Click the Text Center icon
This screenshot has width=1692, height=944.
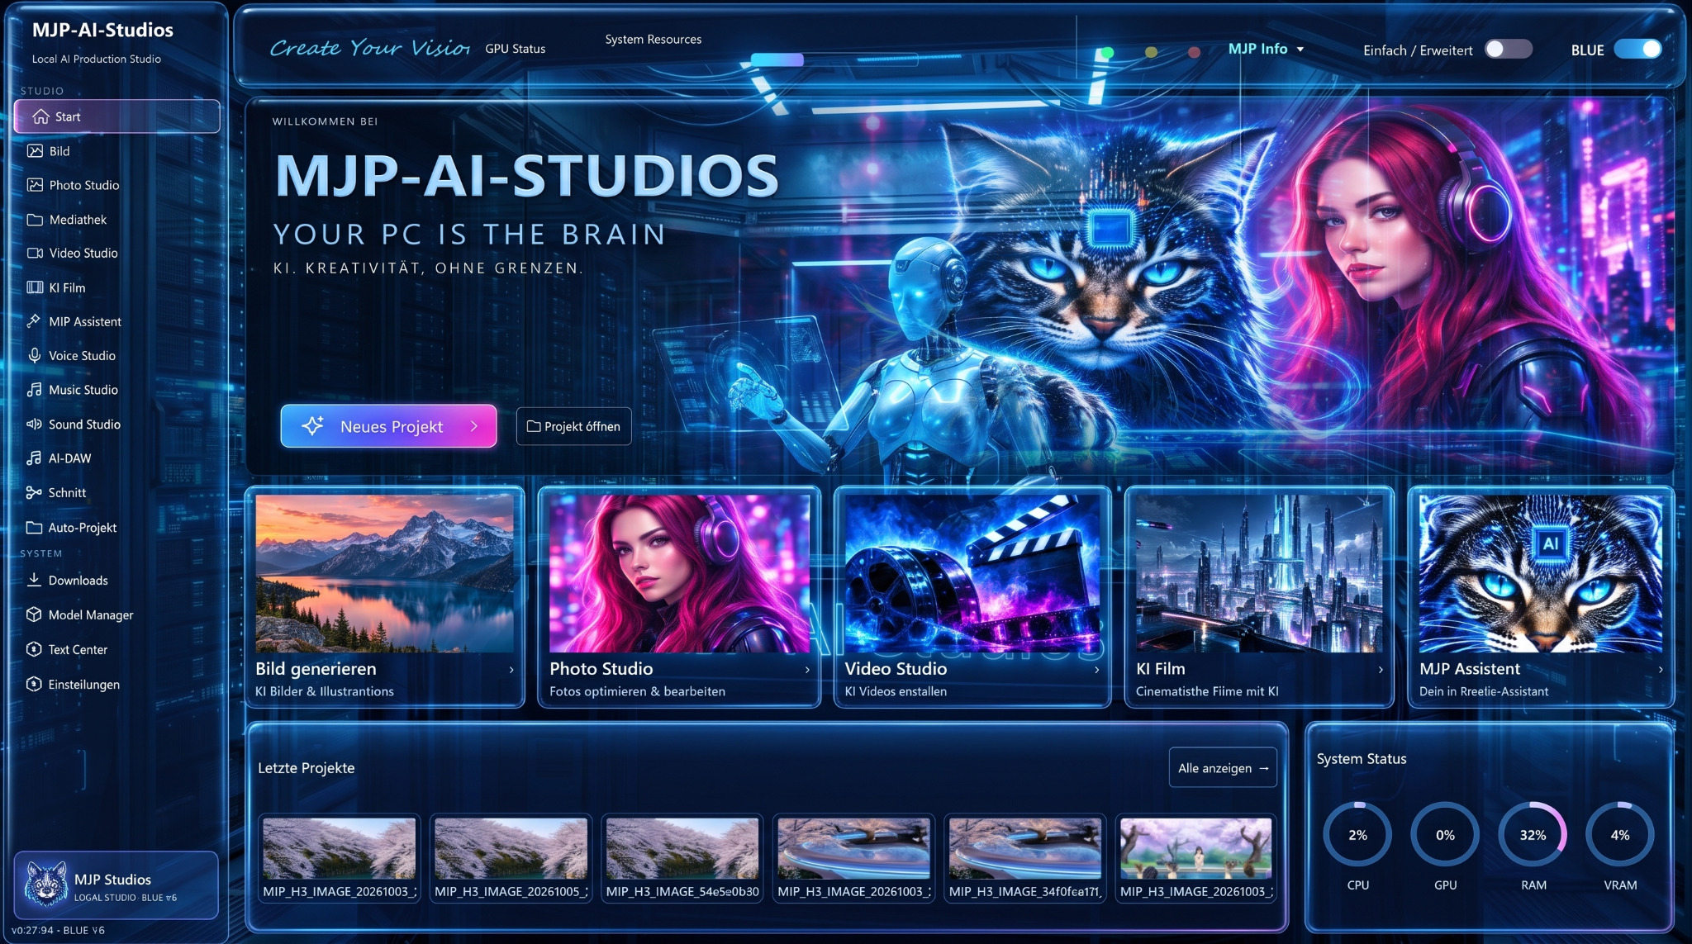pos(34,649)
